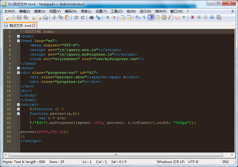Stop macro recording square icon

tap(199, 17)
